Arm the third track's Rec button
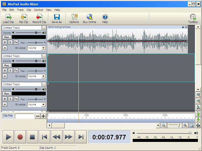The height and width of the screenshot is (151, 202). tap(7, 94)
